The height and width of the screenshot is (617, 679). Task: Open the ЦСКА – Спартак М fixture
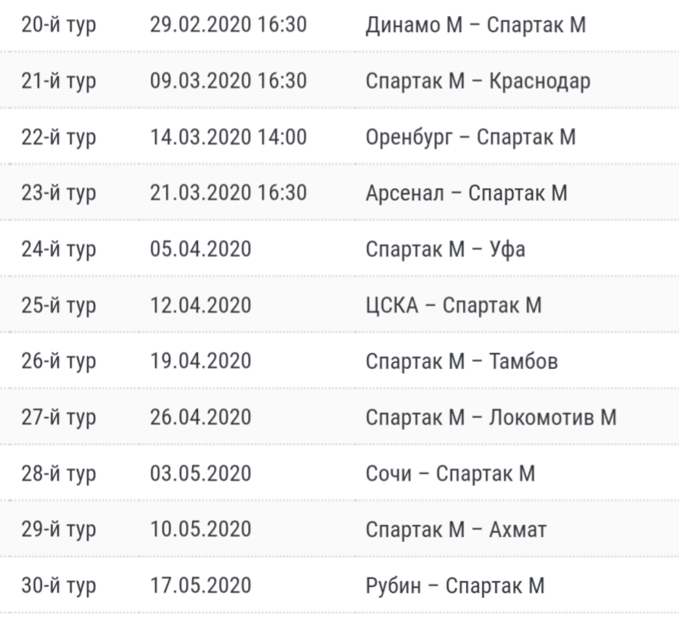click(x=454, y=305)
